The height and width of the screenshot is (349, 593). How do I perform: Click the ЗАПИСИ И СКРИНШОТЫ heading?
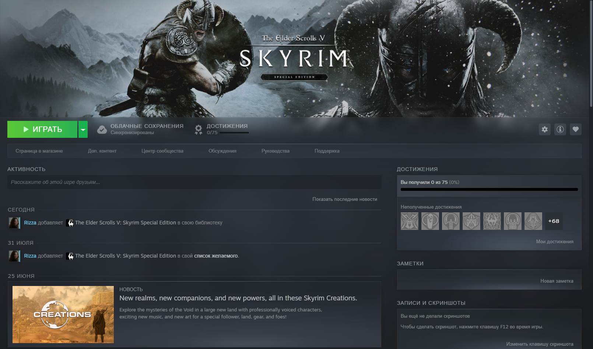(431, 303)
